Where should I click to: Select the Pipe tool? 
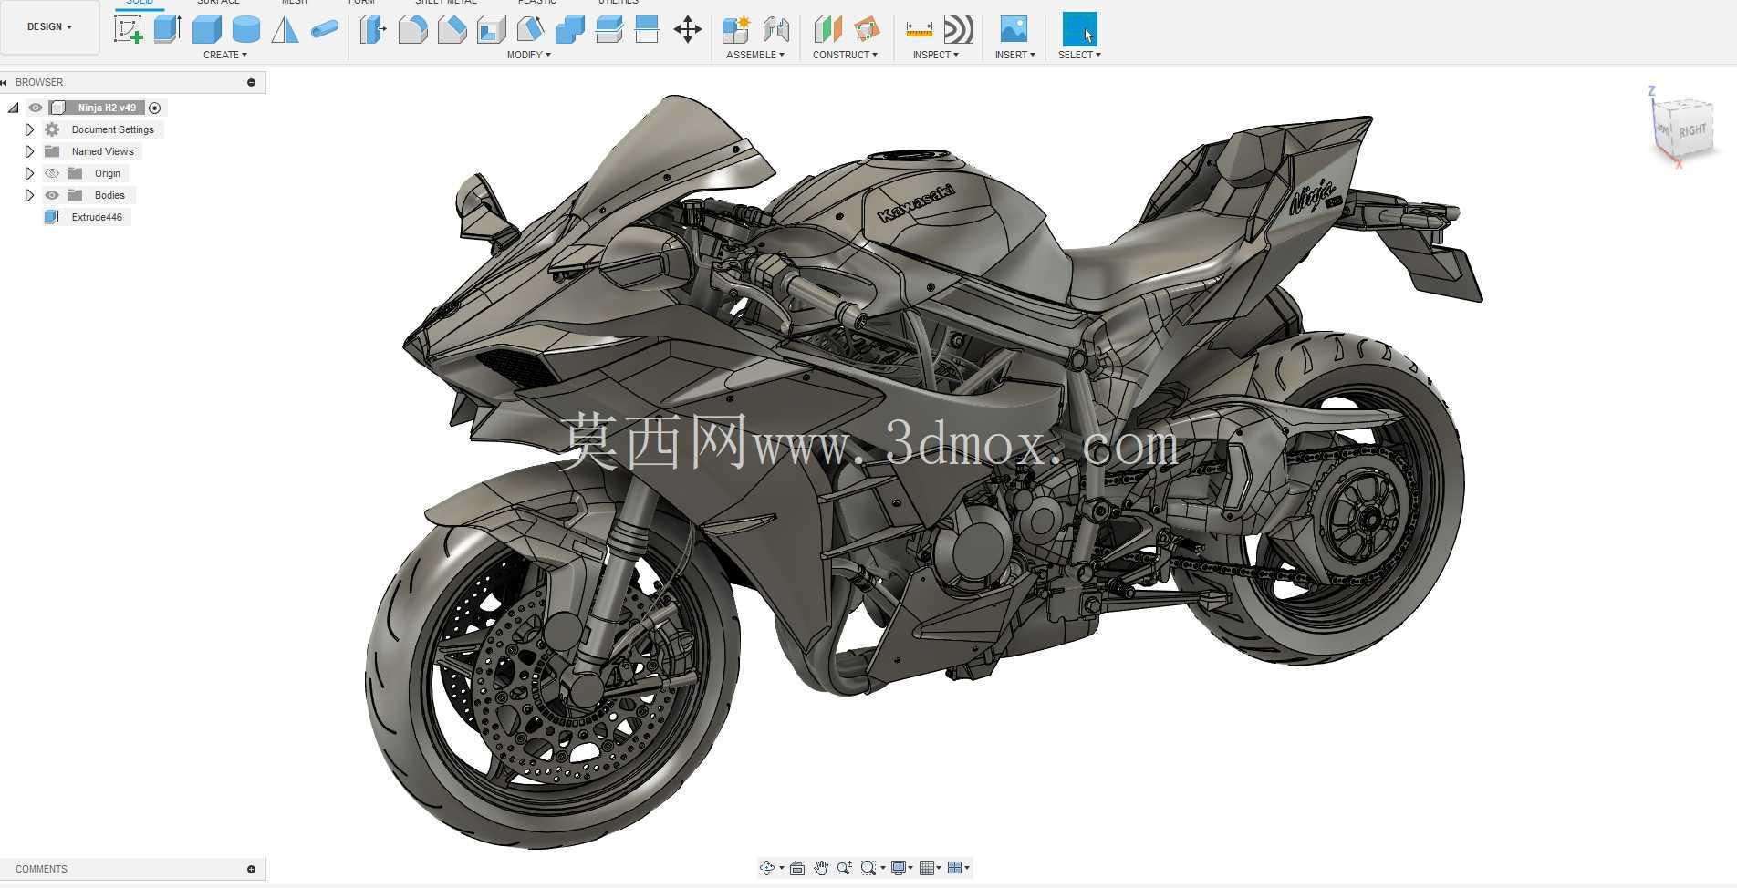pyautogui.click(x=325, y=29)
